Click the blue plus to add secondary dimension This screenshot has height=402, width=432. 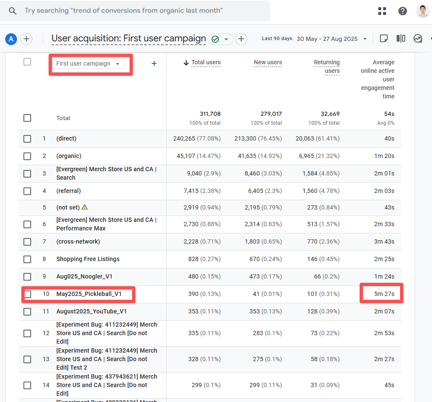coord(154,63)
